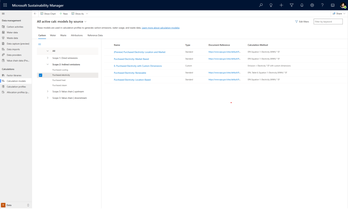Click the Filter by keyword field
Screen dimensions: 348x209
(x=328, y=22)
